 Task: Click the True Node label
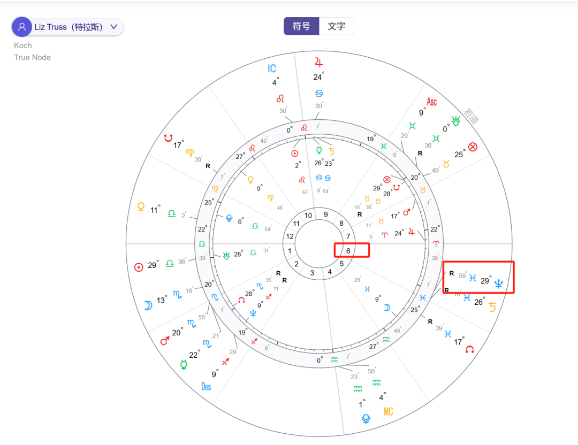(x=32, y=57)
